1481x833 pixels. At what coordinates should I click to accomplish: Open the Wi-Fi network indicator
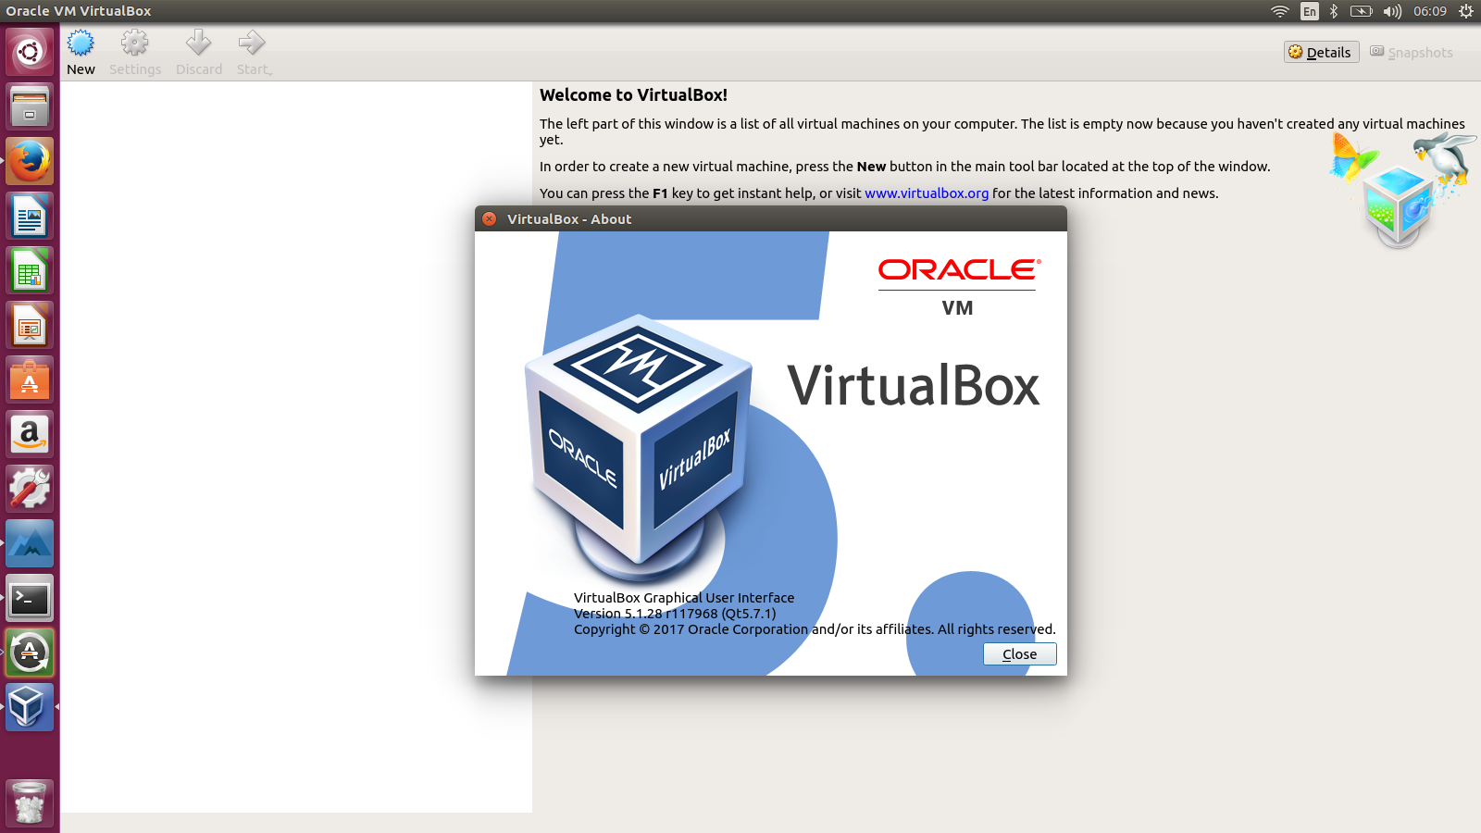tap(1280, 11)
